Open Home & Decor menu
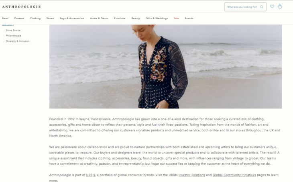 tap(99, 18)
